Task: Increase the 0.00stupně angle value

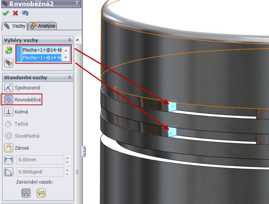Action: [67, 170]
